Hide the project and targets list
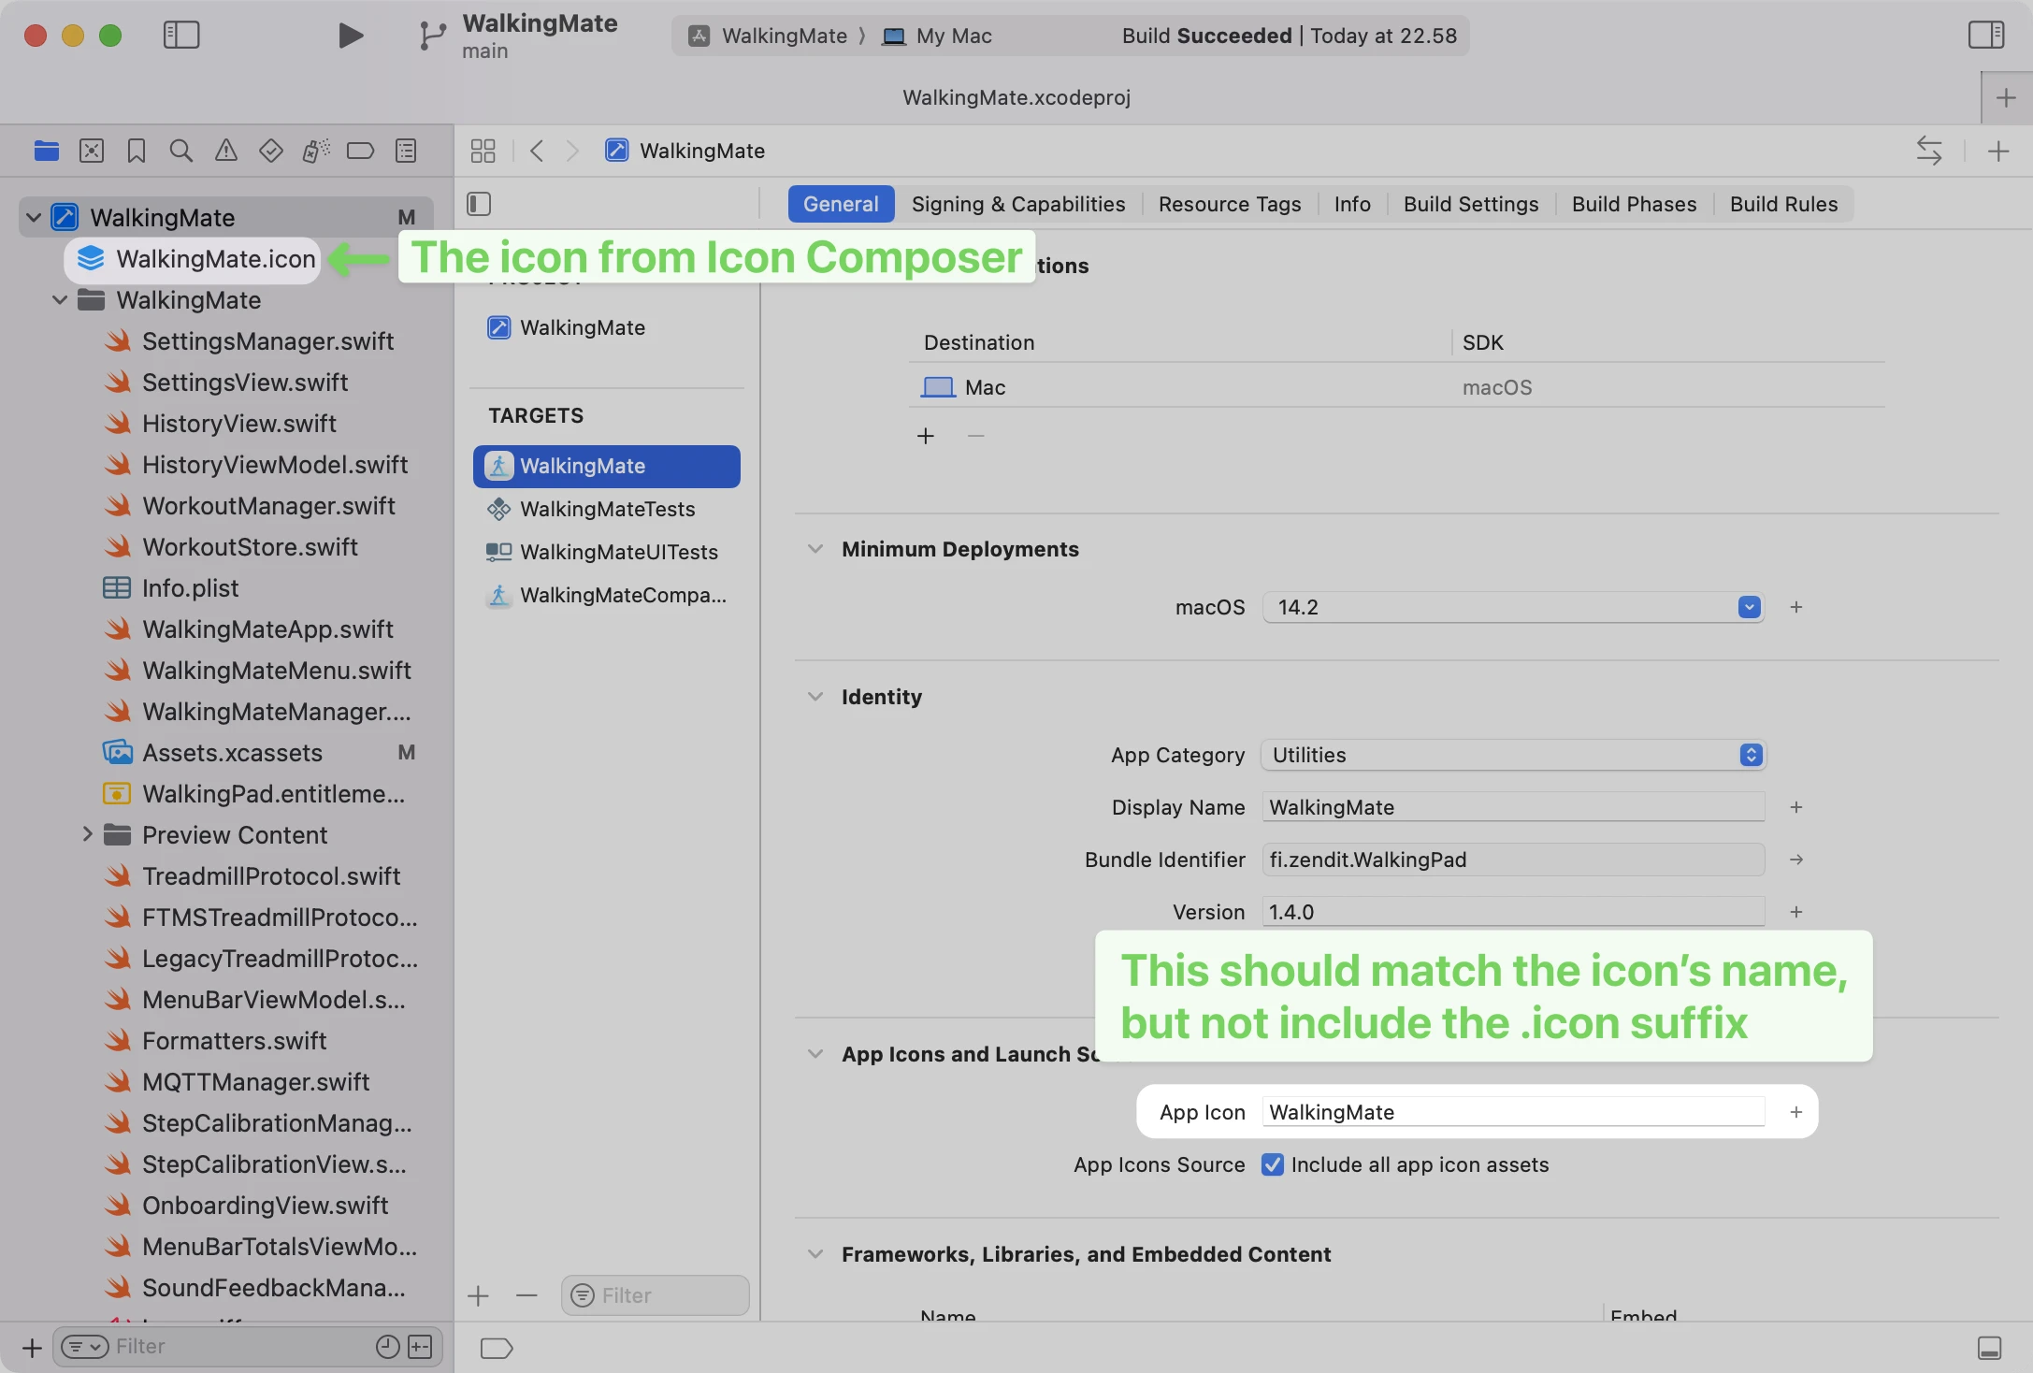2033x1373 pixels. coord(479,204)
